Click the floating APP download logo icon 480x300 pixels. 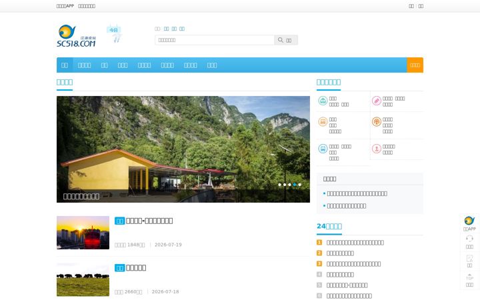pyautogui.click(x=469, y=221)
